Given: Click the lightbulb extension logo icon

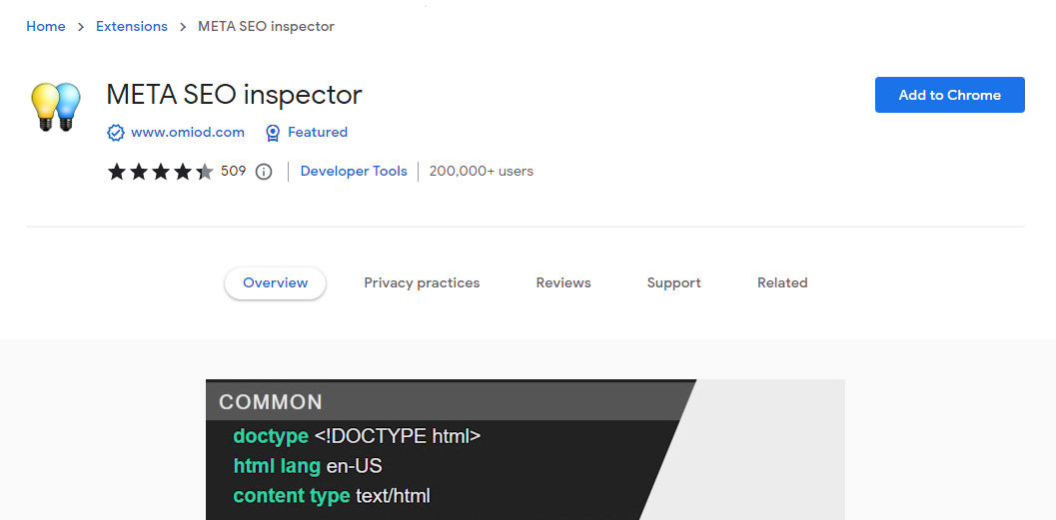Looking at the screenshot, I should click(55, 106).
